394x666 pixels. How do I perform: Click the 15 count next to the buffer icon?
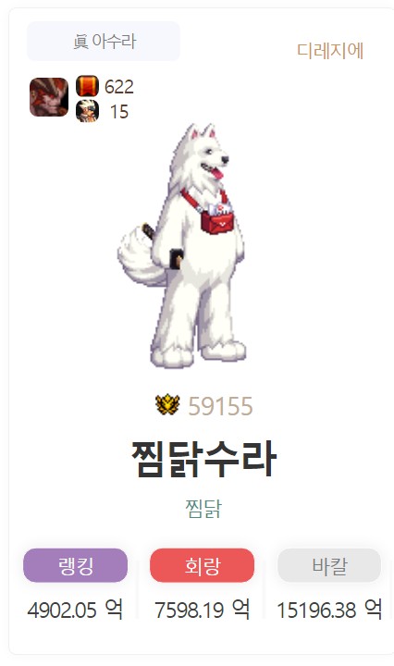[x=119, y=112]
